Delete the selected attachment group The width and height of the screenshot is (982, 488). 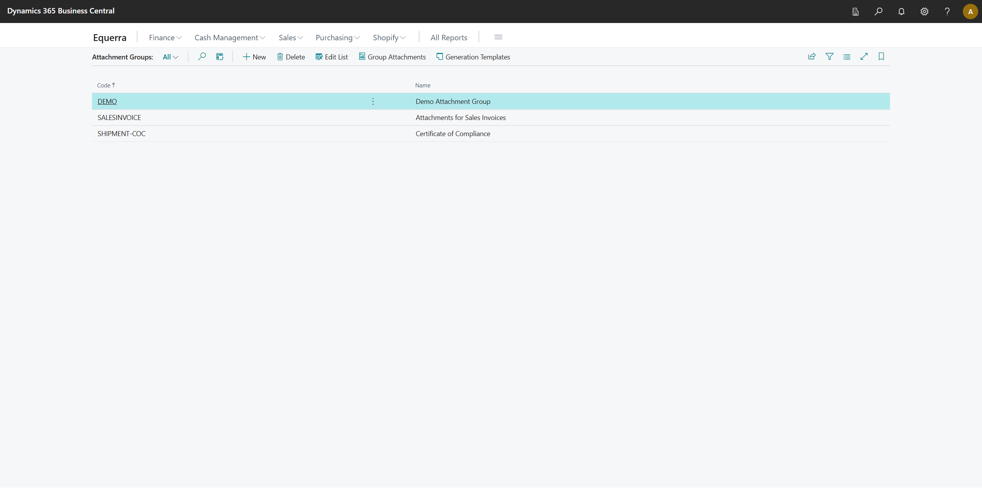[291, 57]
